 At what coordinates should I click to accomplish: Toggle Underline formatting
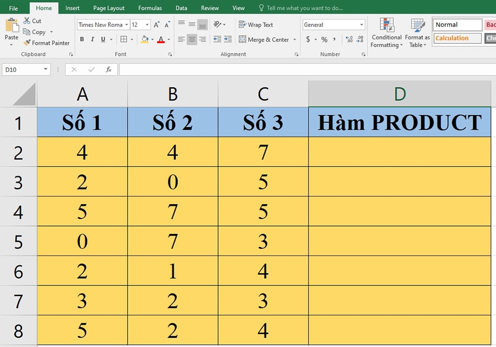[x=103, y=39]
